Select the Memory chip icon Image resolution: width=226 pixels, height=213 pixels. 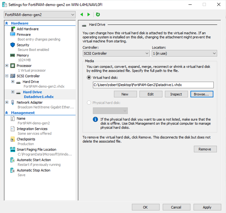point(12,55)
